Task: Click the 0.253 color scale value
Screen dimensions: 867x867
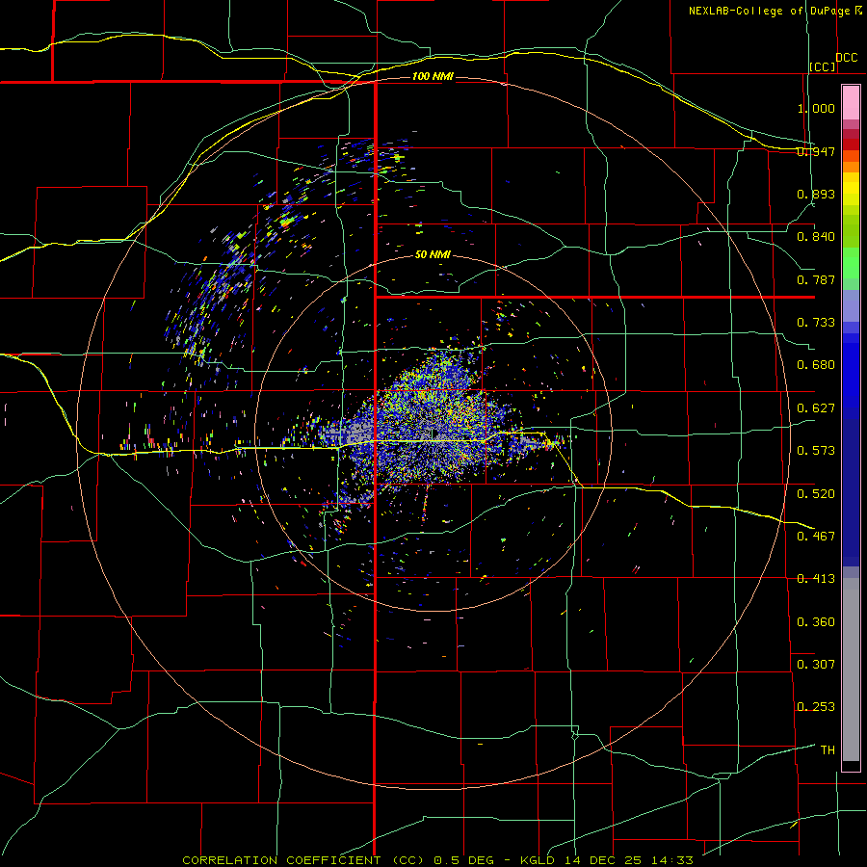Action: pos(816,707)
